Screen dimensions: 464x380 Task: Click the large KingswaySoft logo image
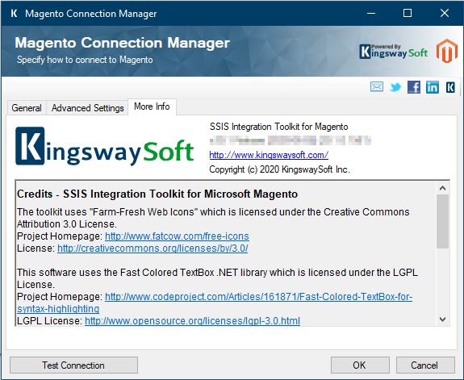tap(104, 146)
